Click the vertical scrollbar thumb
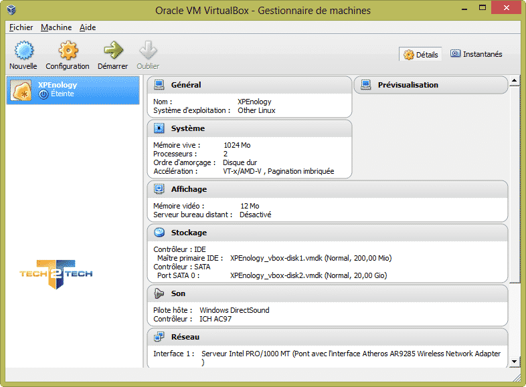Image resolution: width=526 pixels, height=387 pixels. click(514, 184)
